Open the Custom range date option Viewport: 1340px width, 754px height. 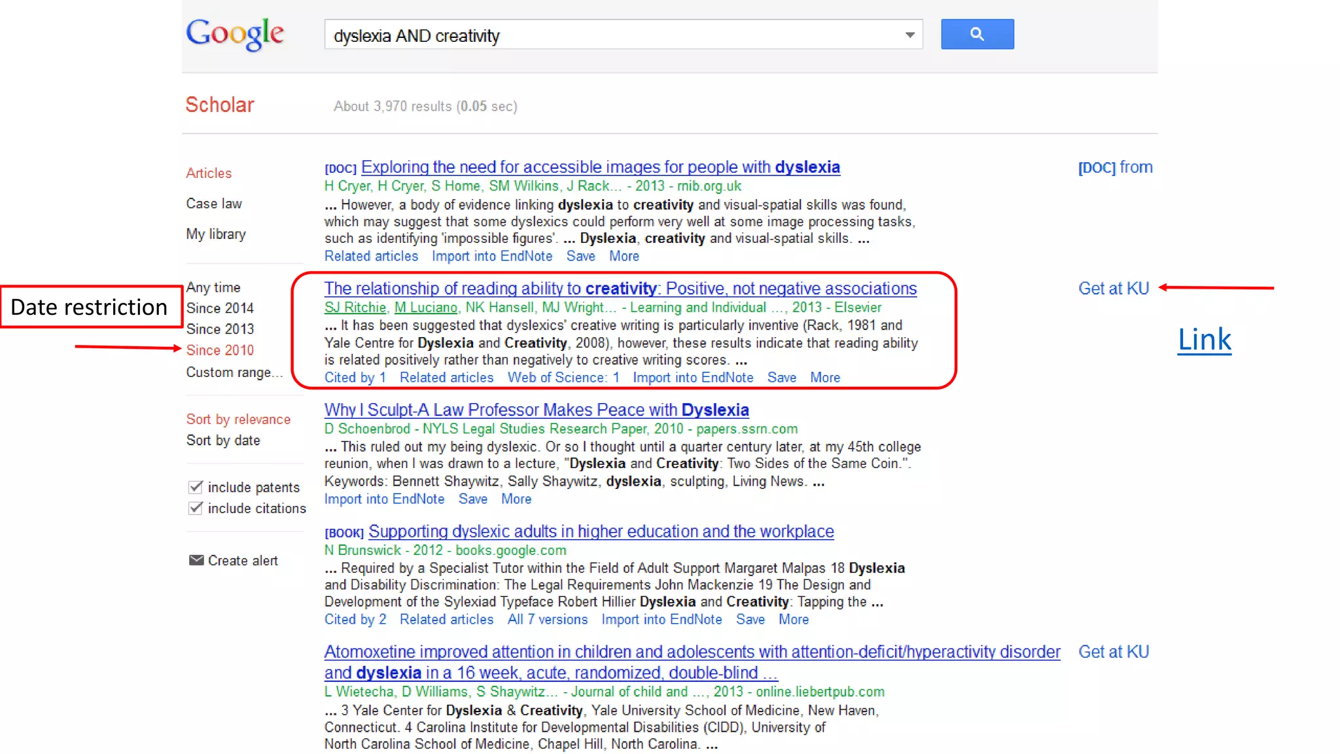[x=234, y=372]
